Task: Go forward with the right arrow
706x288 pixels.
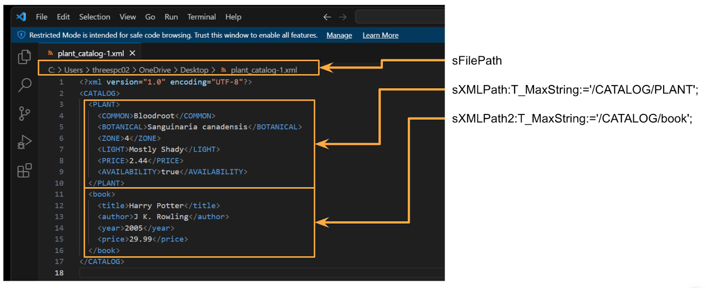Action: tap(343, 17)
